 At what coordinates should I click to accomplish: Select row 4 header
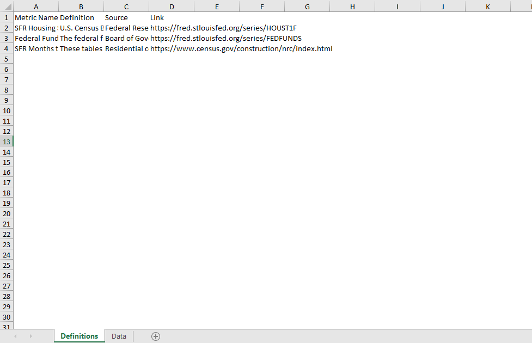(7, 49)
